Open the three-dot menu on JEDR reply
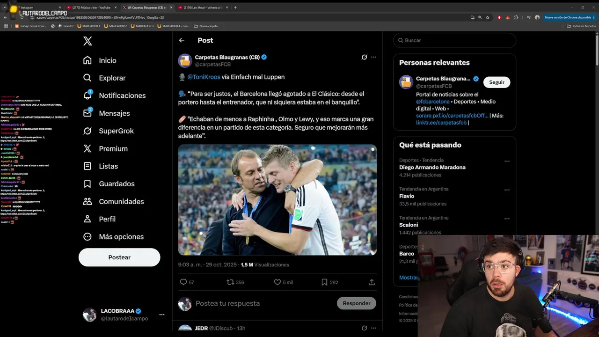This screenshot has width=599, height=337. coord(373,328)
